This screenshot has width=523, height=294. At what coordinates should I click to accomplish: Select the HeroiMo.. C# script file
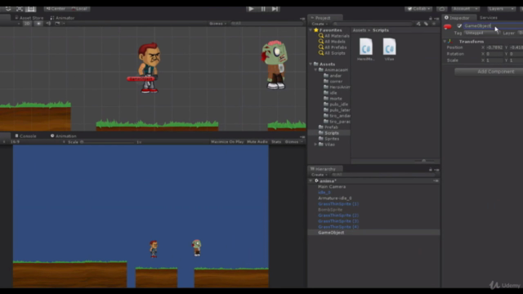365,49
